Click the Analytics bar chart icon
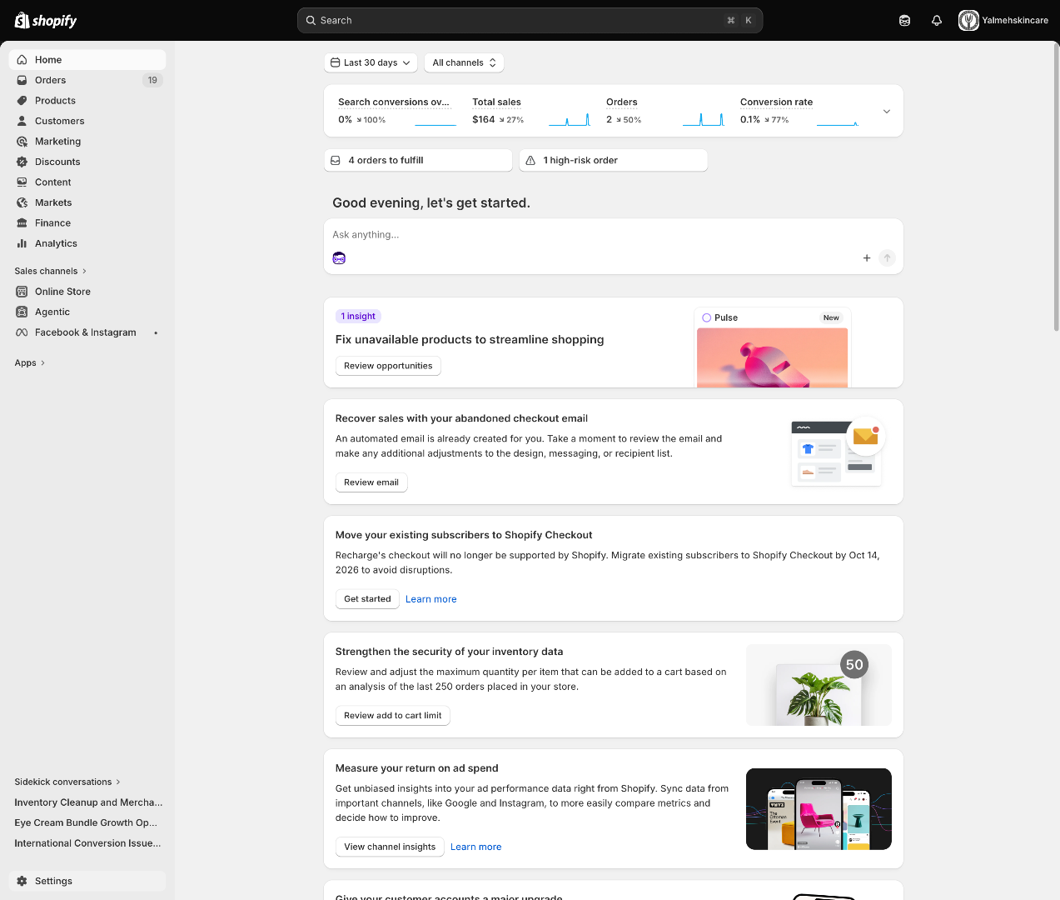 click(22, 243)
